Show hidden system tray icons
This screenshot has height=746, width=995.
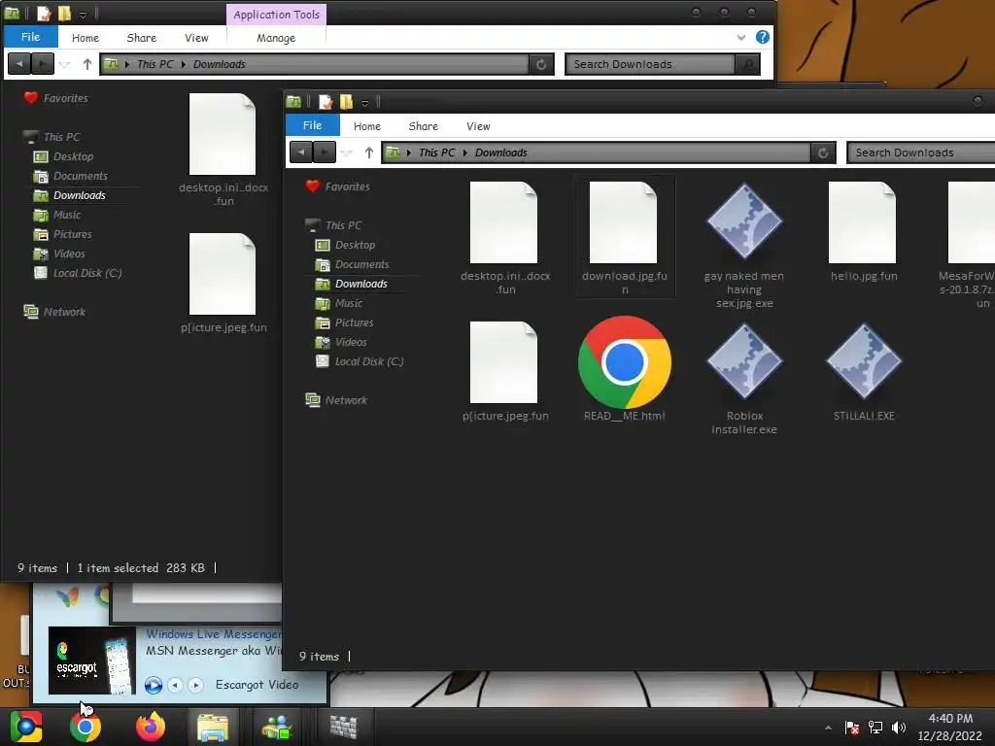(828, 728)
